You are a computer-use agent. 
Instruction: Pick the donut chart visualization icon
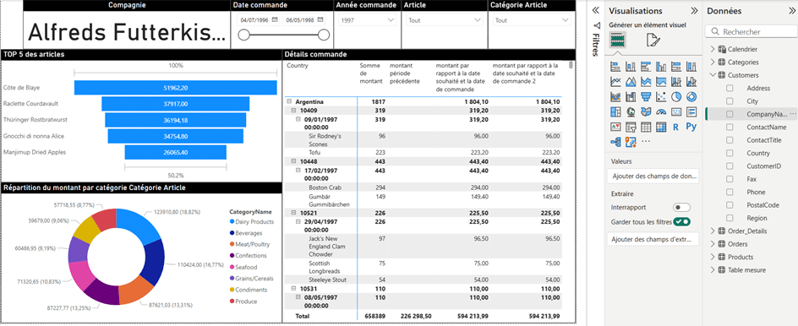[x=691, y=96]
